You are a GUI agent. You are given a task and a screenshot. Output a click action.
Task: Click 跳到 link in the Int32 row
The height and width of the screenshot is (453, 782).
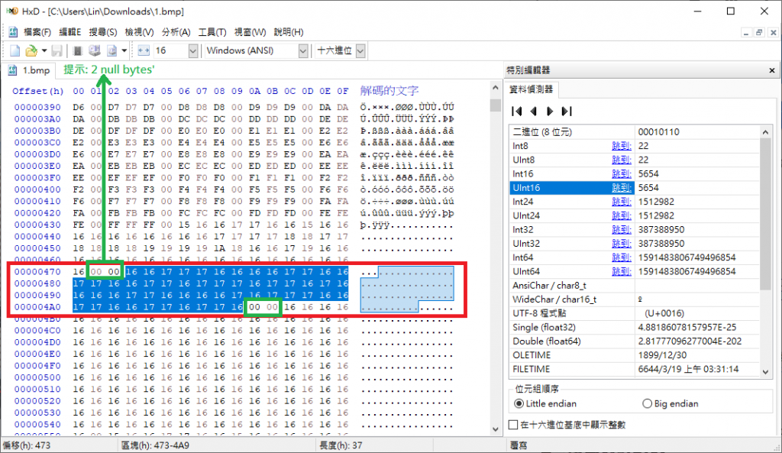click(622, 230)
